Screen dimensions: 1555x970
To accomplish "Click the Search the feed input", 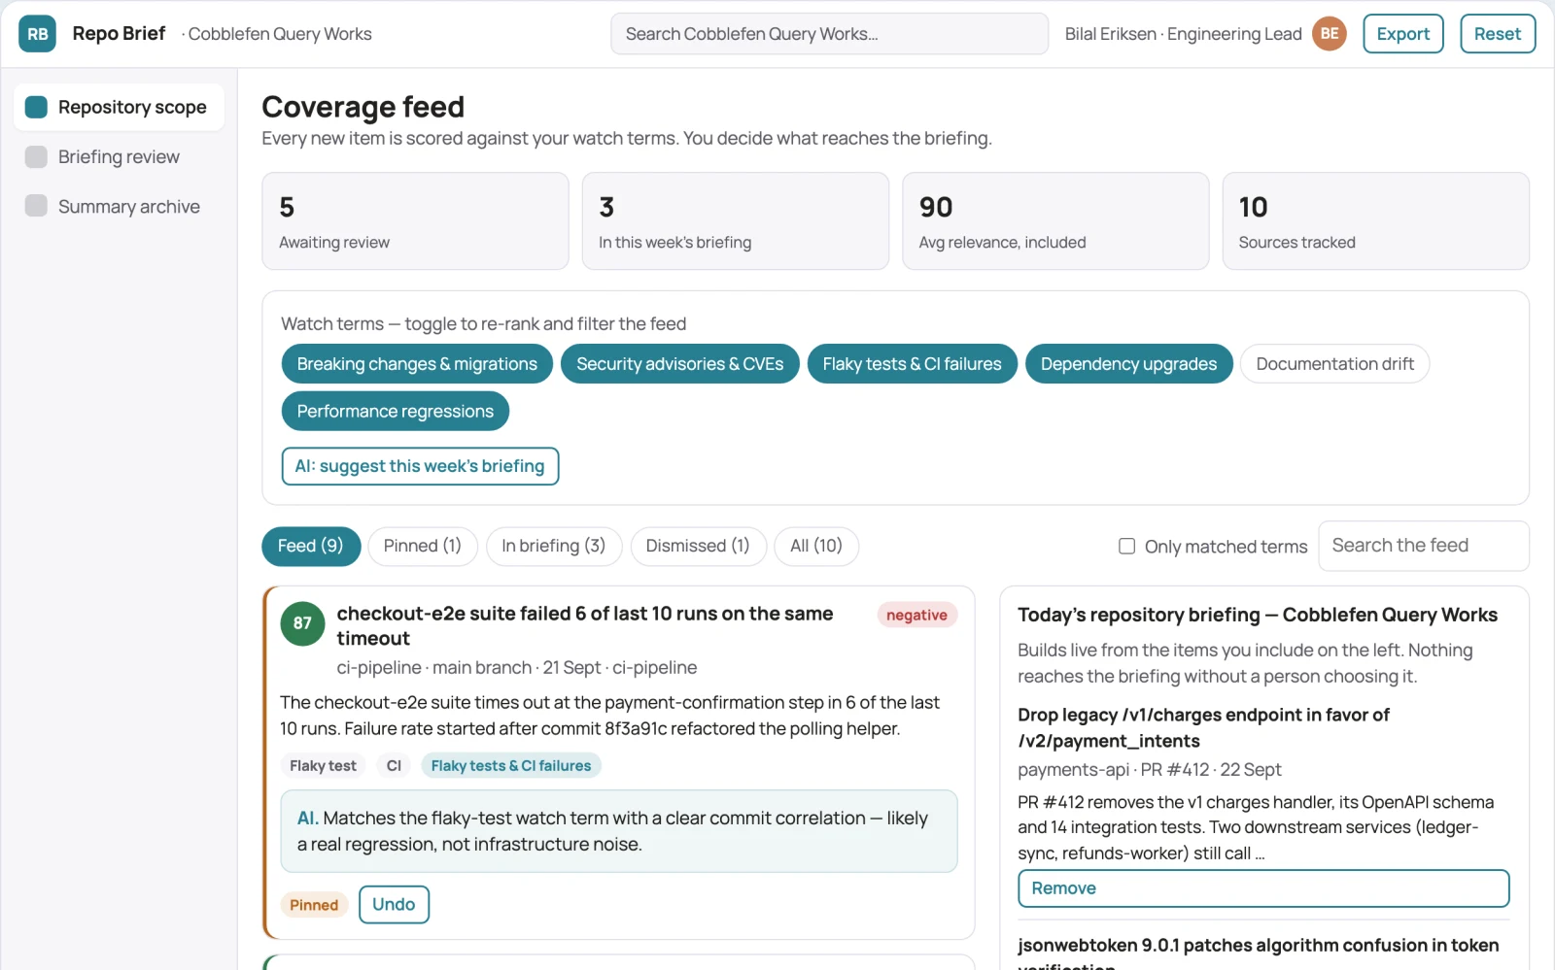I will 1424,546.
